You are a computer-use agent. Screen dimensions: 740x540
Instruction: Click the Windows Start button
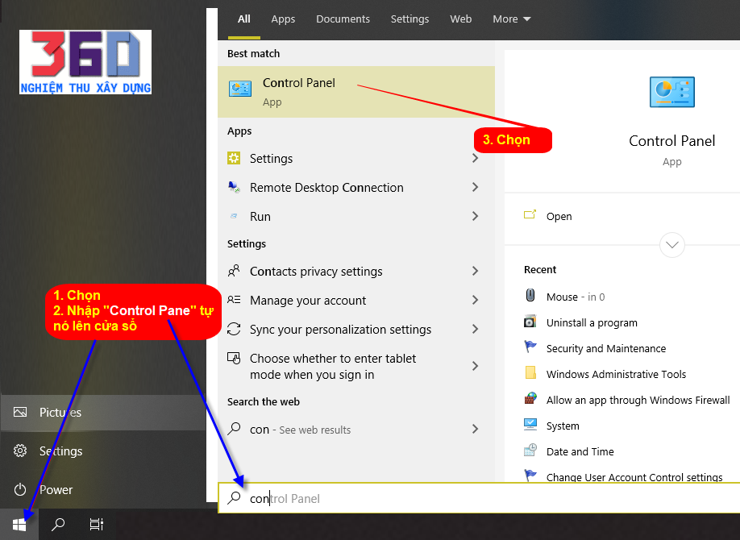pyautogui.click(x=19, y=525)
